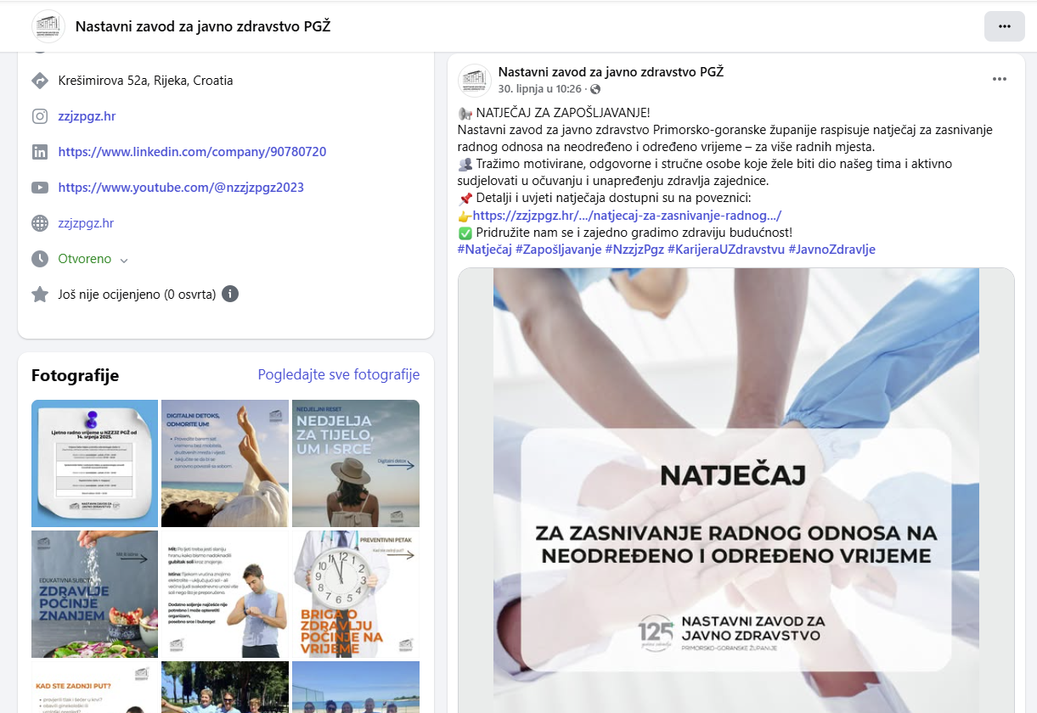Open the LinkedIn company link
Image resolution: width=1037 pixels, height=713 pixels.
point(192,152)
